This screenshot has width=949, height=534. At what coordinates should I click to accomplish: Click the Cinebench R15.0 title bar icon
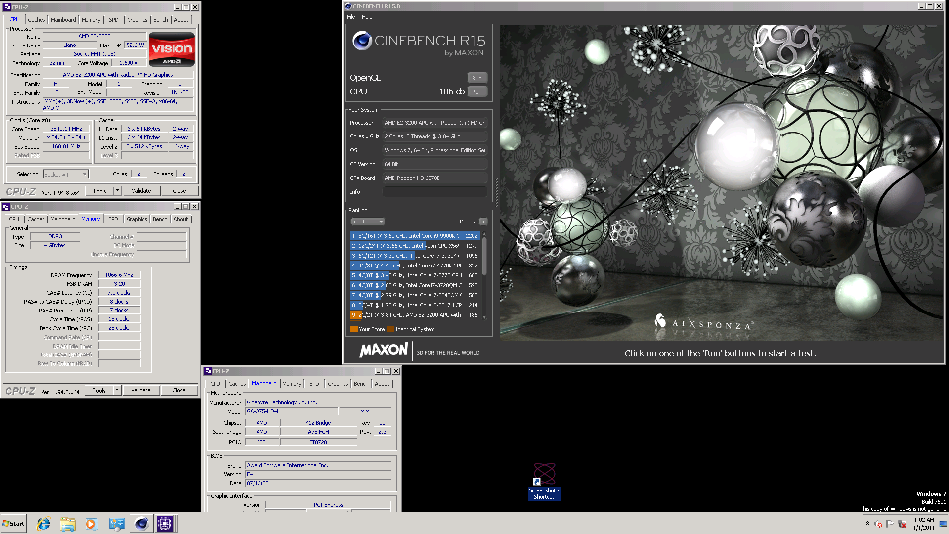pos(348,6)
